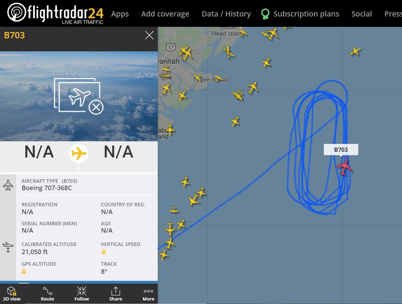Open the Add coverage page
Image resolution: width=402 pixels, height=304 pixels.
coord(165,14)
